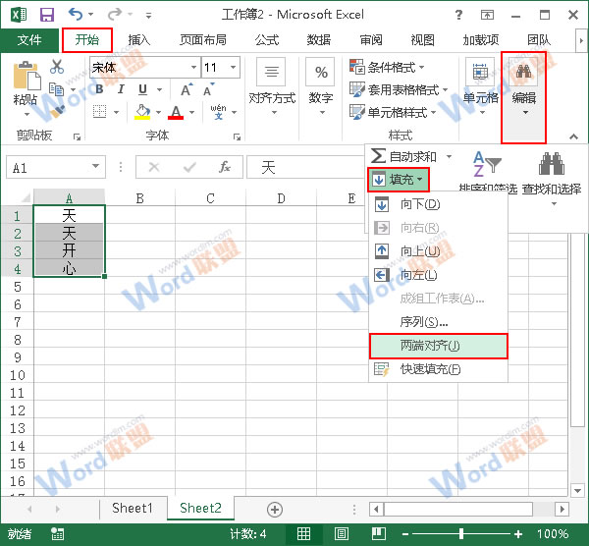Screen dimensions: 589x546
Task: Switch to the 审阅 Review tab
Action: [371, 40]
